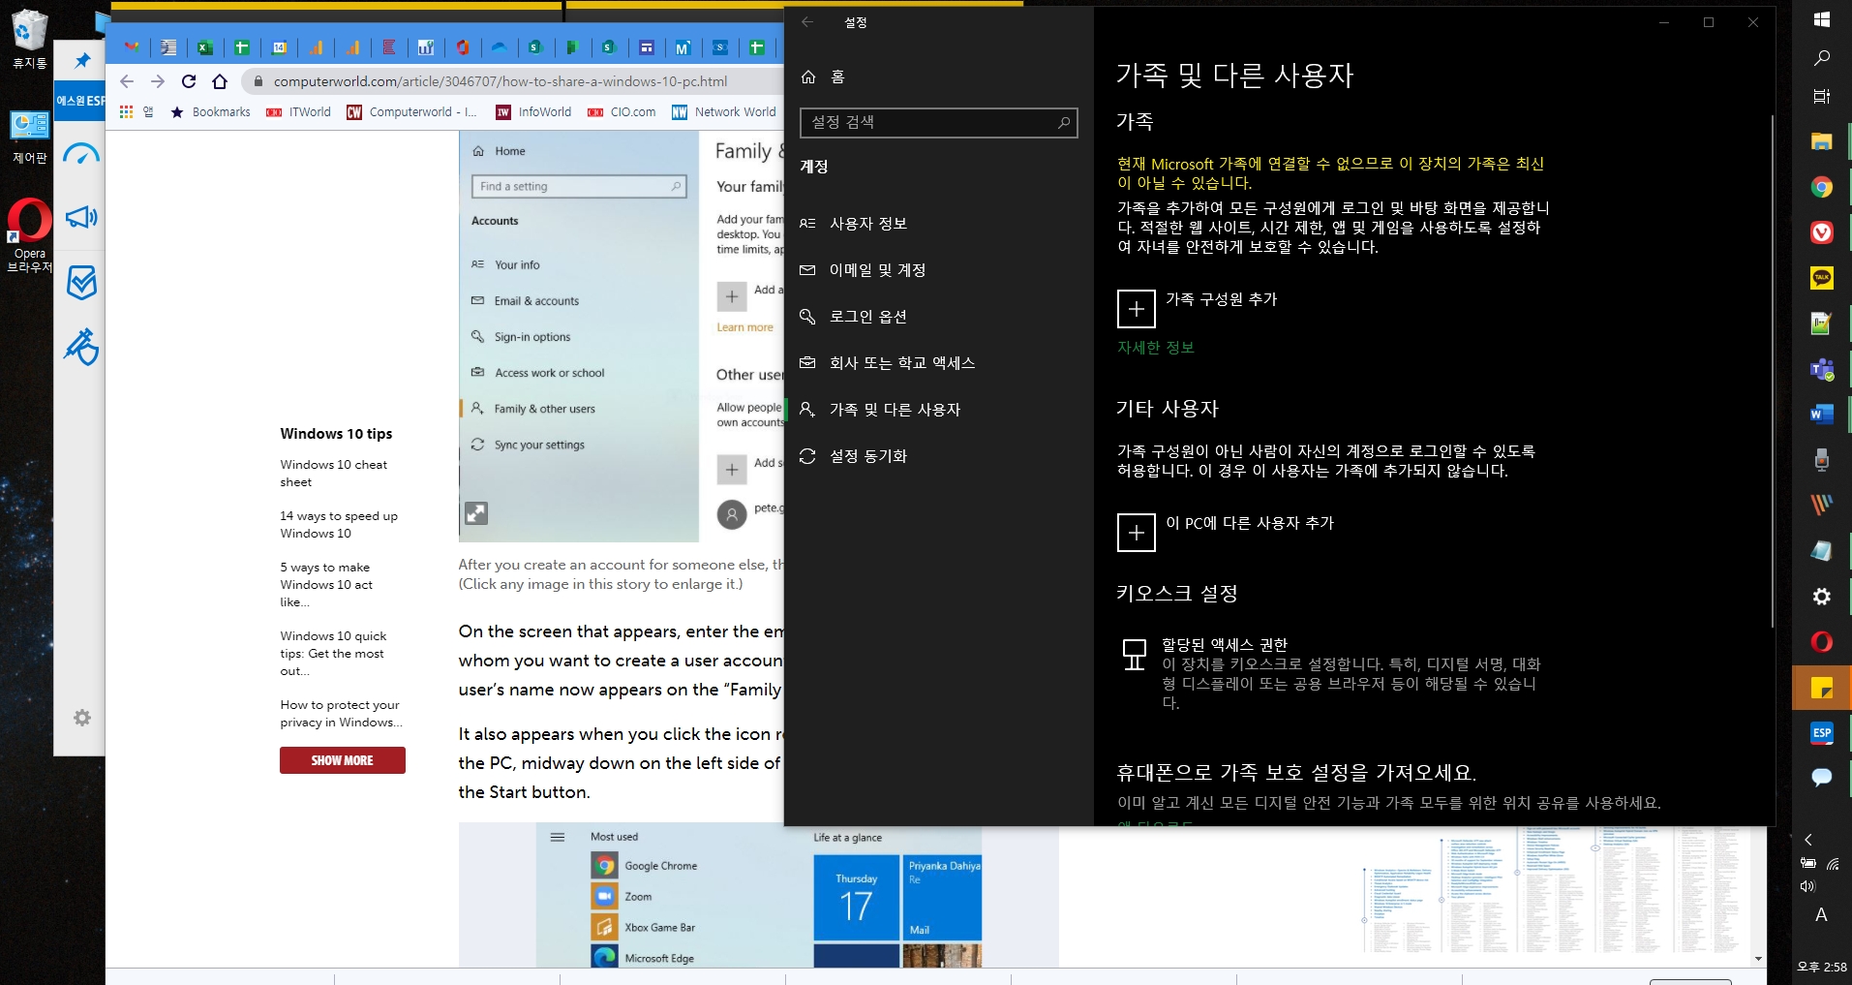1852x985 pixels.
Task: Click the magnifier icon in settings search box
Action: pyautogui.click(x=1063, y=122)
